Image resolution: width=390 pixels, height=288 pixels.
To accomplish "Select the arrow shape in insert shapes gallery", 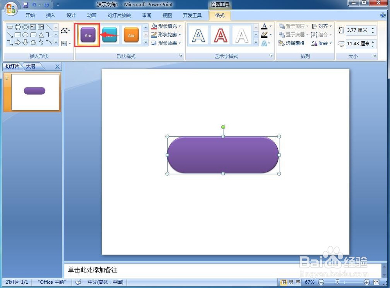I will [17, 42].
